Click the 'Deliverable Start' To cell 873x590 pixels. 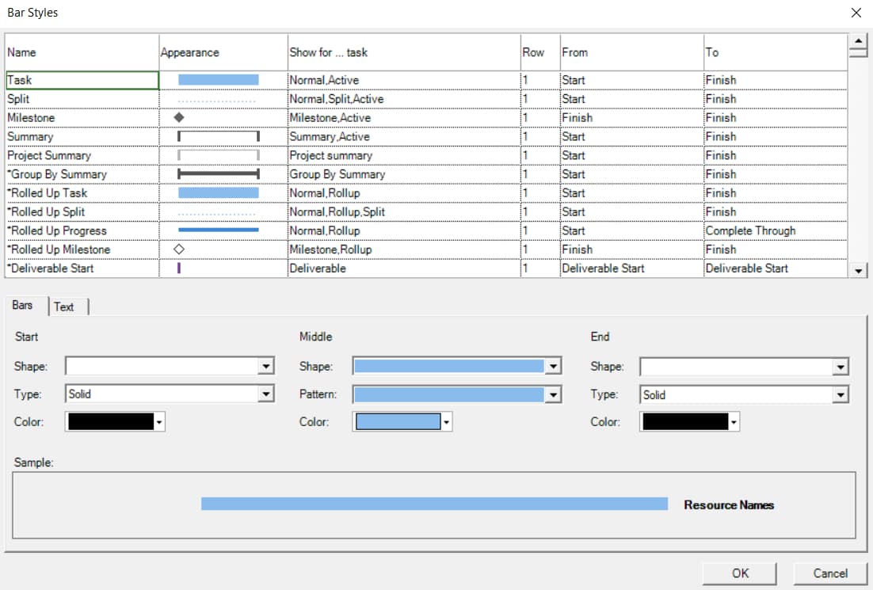coord(776,268)
